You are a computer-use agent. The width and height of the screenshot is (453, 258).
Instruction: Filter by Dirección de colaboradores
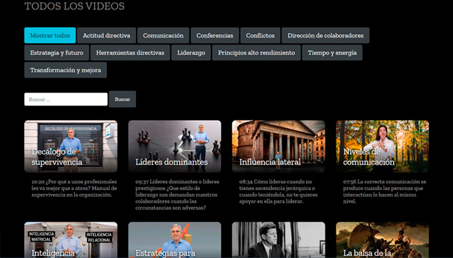point(326,36)
